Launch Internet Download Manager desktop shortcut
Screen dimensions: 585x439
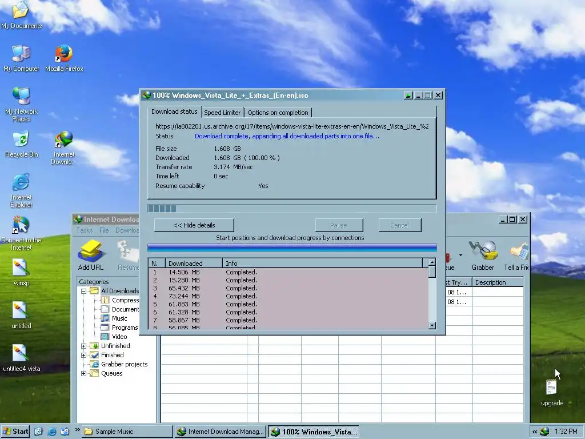pyautogui.click(x=64, y=148)
